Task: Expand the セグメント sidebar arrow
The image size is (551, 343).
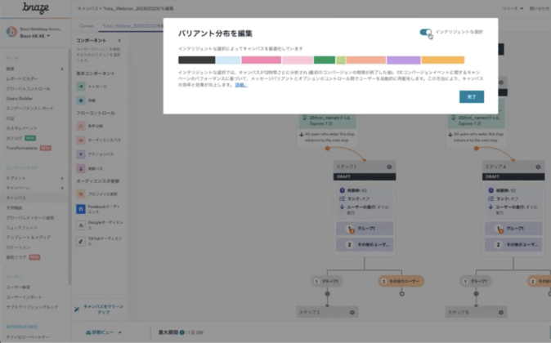Action: [62, 178]
